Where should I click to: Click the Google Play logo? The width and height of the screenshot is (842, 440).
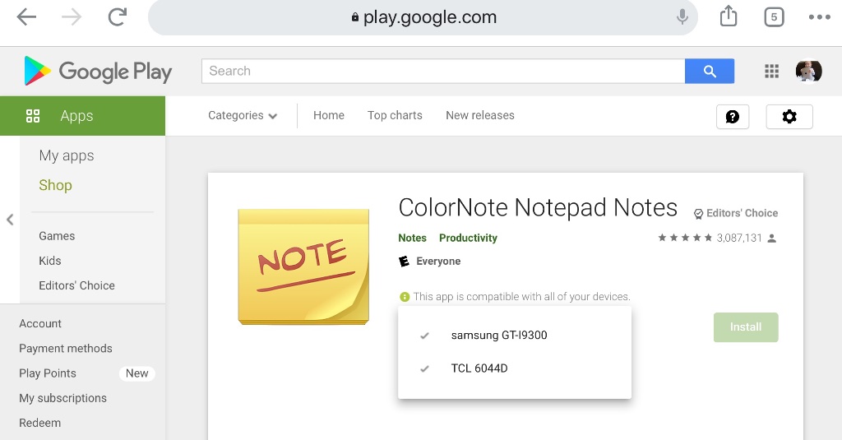(98, 71)
